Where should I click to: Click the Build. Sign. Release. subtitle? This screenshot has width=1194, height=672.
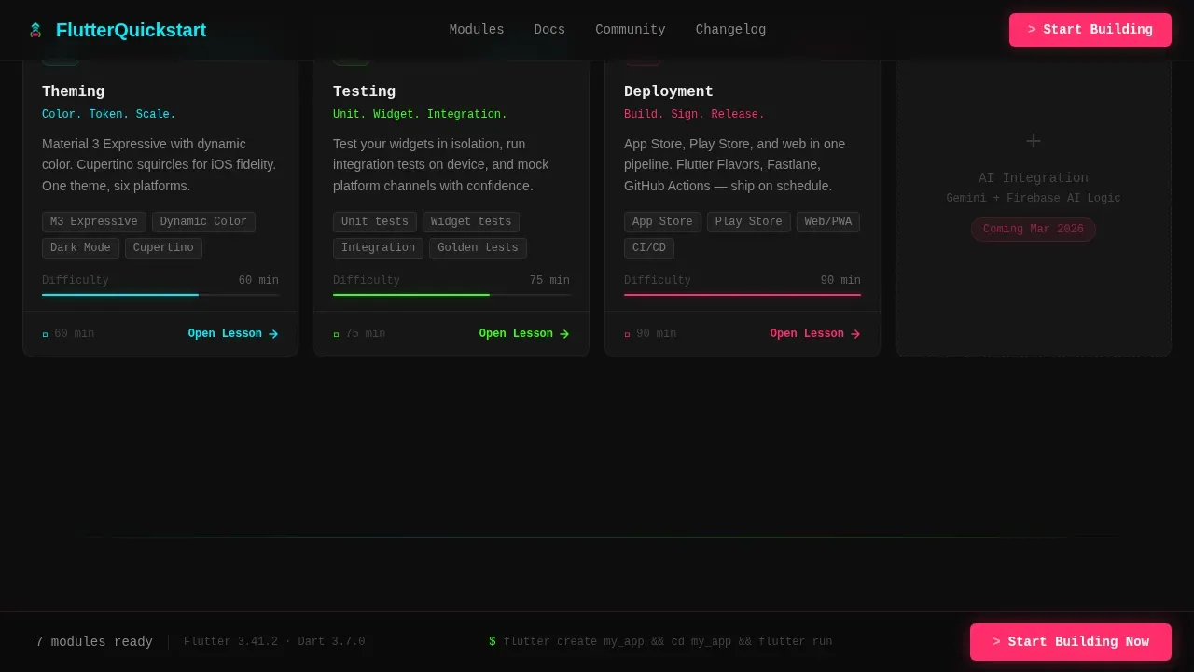tap(694, 115)
